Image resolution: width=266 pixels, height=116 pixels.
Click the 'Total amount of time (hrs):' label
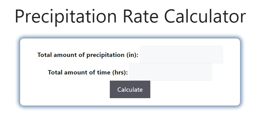coord(88,72)
